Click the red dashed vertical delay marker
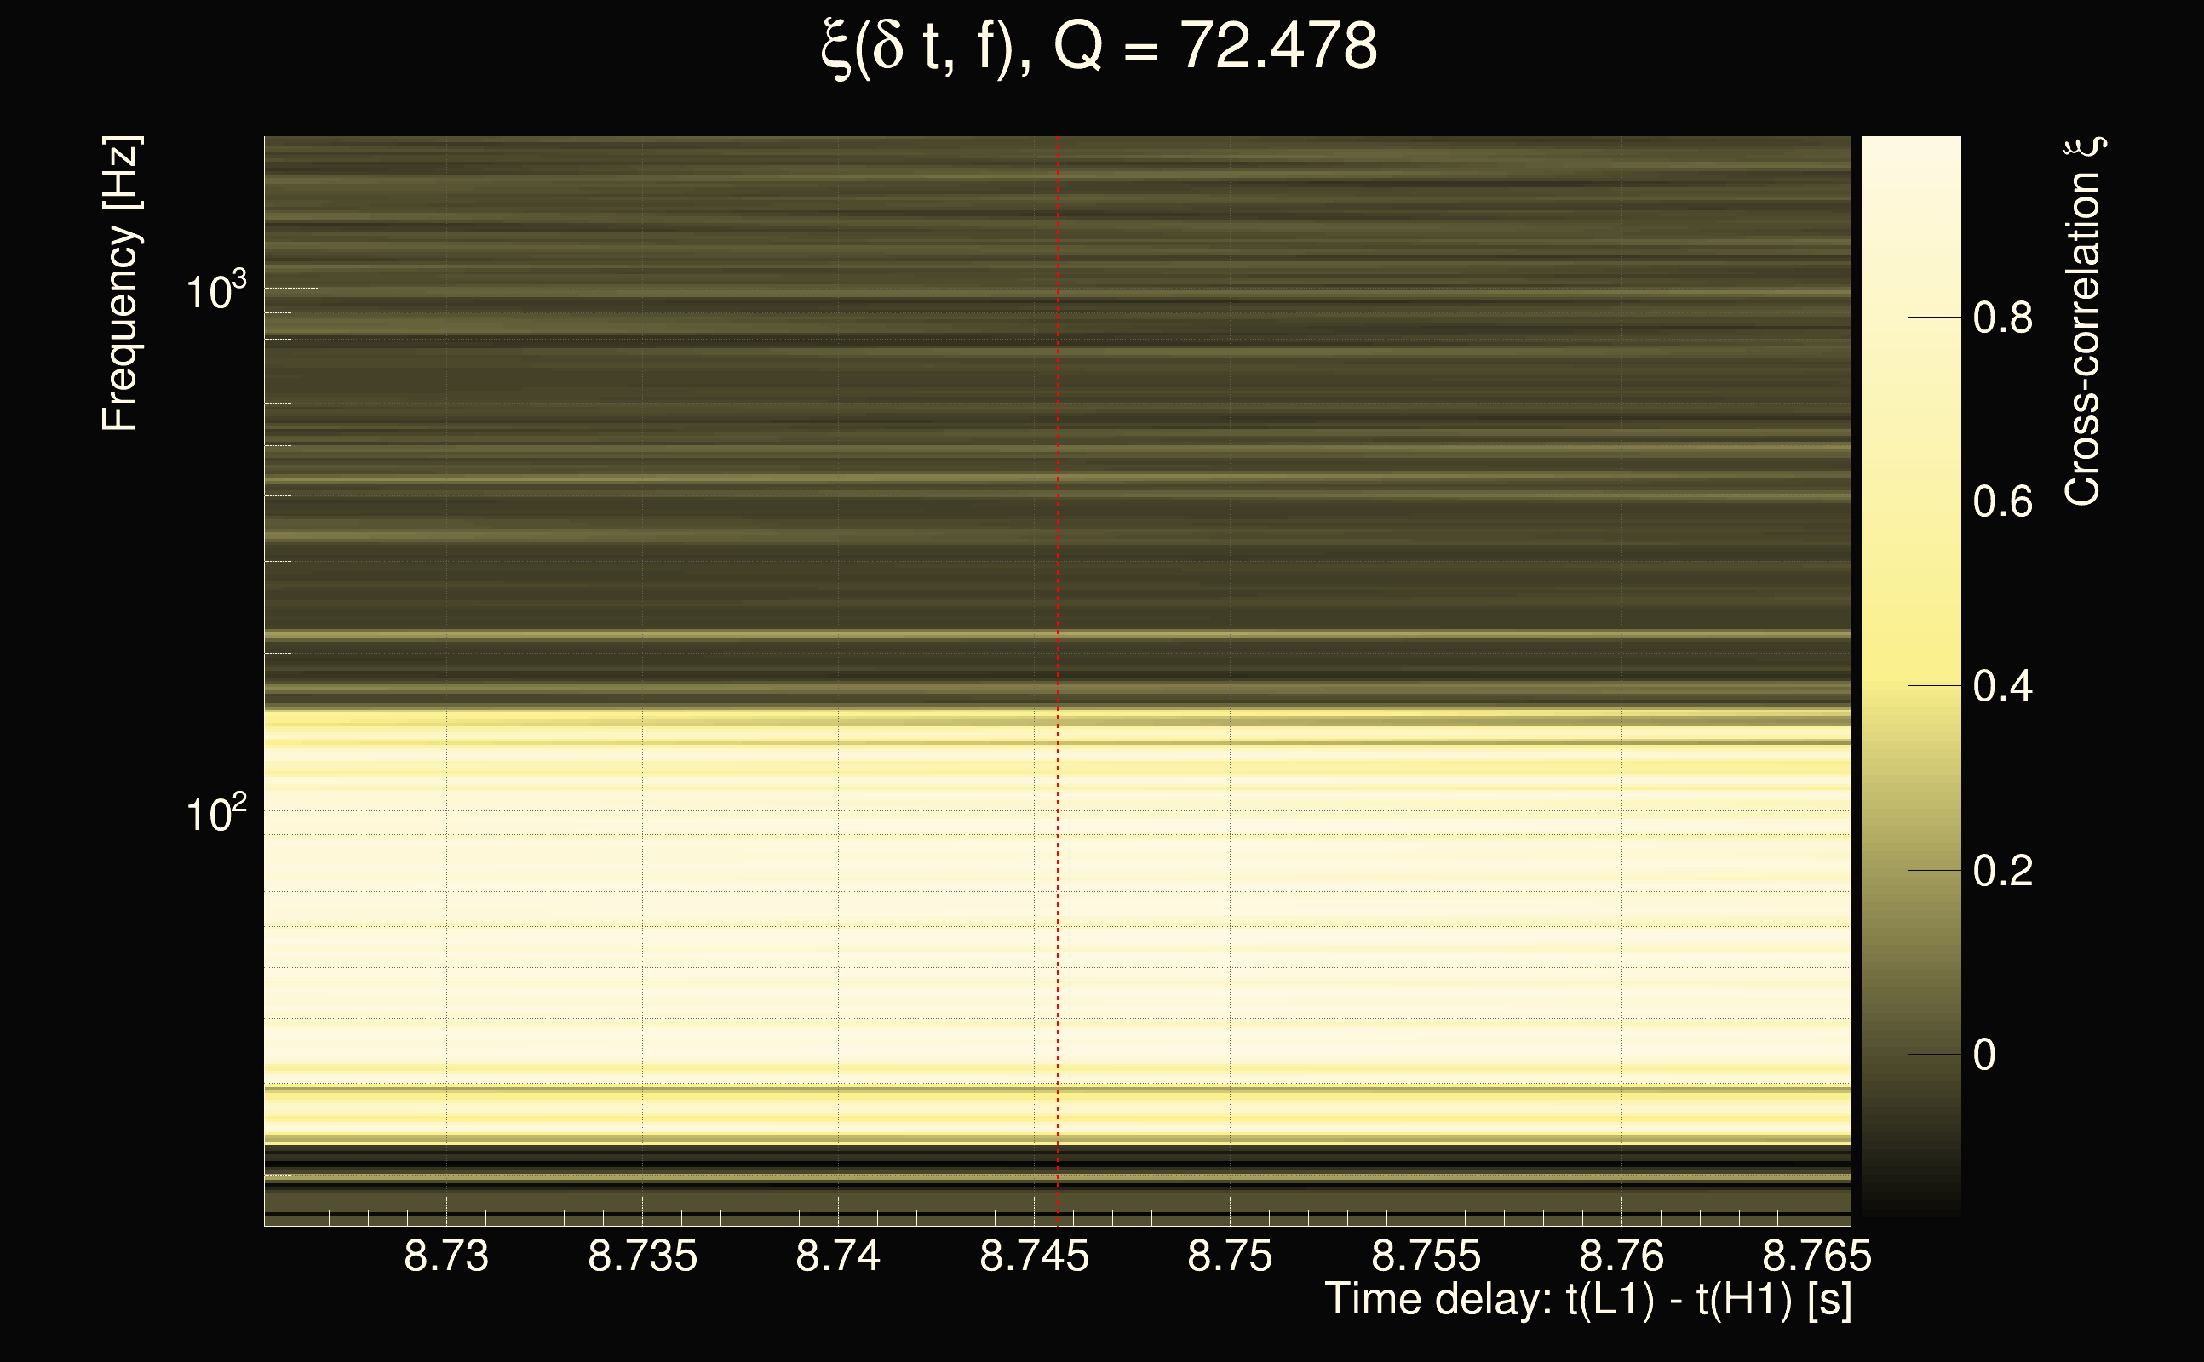 point(1058,631)
